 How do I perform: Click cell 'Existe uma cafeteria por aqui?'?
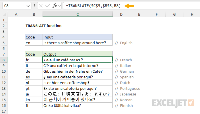[x=77, y=88]
